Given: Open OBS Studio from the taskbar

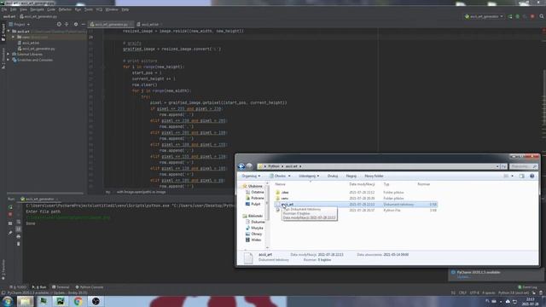Looking at the screenshot, I should coord(96,301).
